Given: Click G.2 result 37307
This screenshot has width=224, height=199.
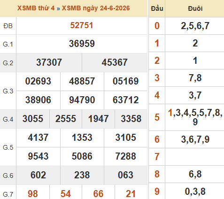Looking at the screenshot, I should click(x=49, y=62).
